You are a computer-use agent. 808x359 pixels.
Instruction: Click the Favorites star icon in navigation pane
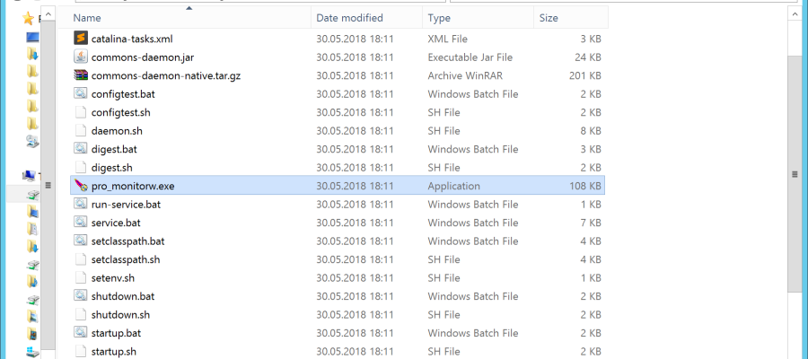click(x=30, y=18)
